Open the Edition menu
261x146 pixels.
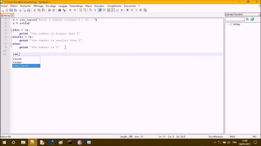tap(14, 6)
